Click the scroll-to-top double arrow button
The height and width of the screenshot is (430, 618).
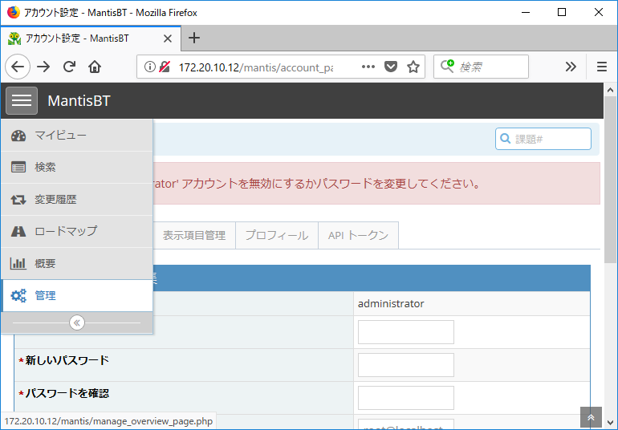pos(591,417)
